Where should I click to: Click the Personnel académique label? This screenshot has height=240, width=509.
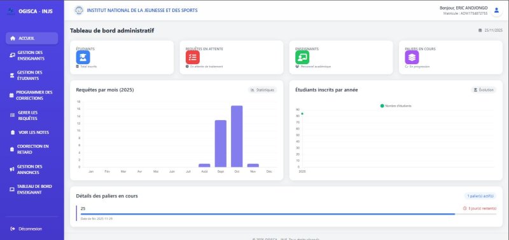316,67
